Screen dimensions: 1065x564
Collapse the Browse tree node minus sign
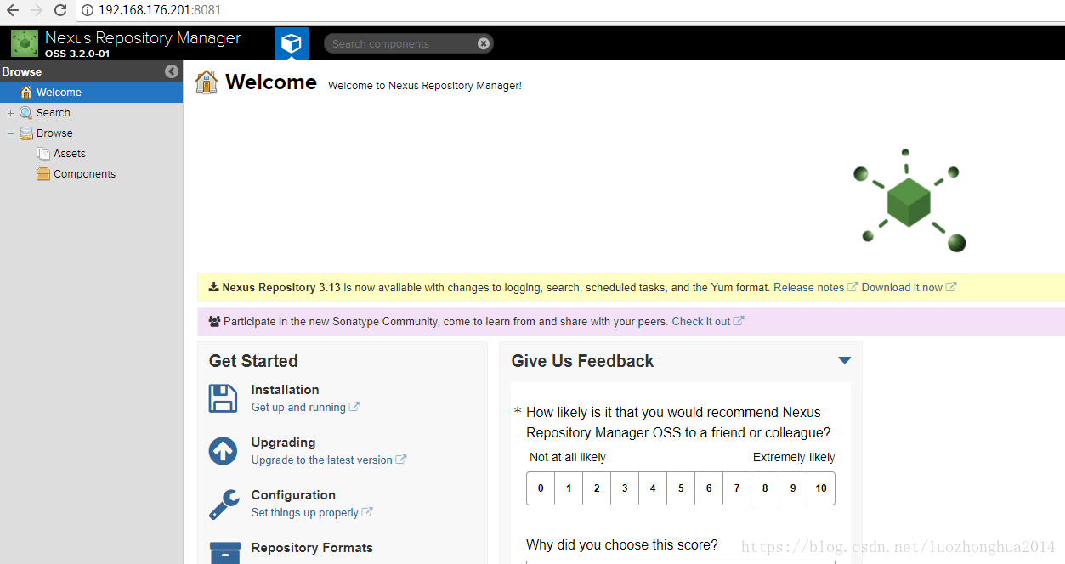pyautogui.click(x=10, y=133)
